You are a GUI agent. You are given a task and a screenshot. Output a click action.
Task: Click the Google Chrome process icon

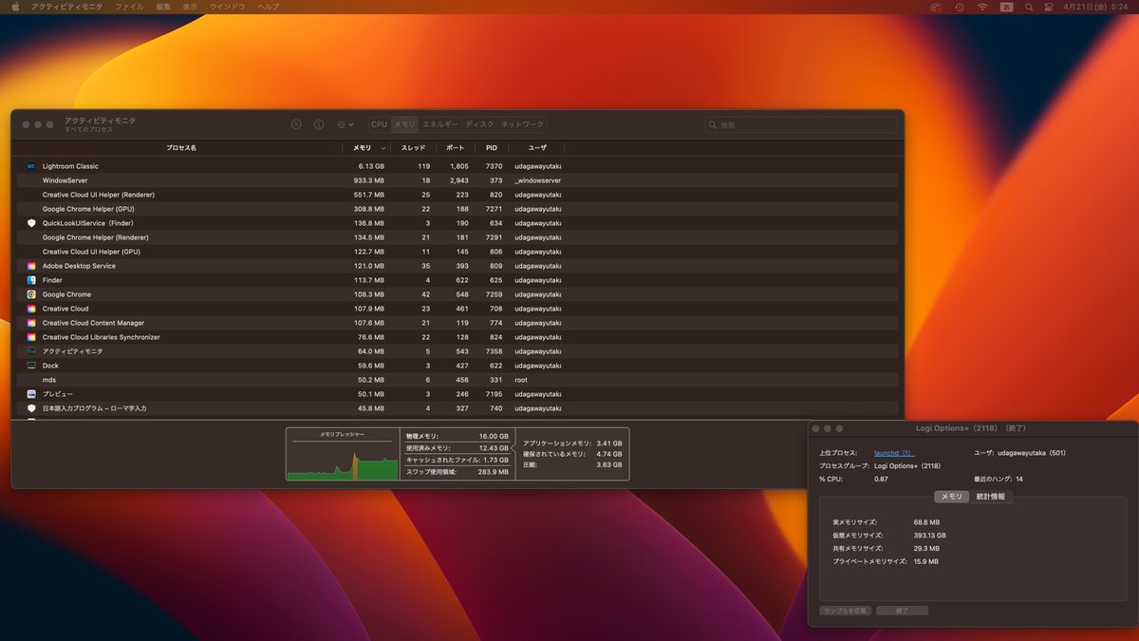31,294
